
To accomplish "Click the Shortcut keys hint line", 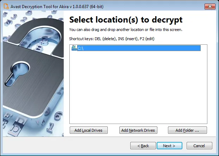I will point(112,39).
